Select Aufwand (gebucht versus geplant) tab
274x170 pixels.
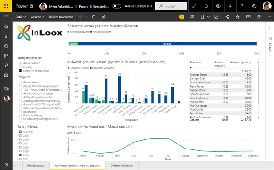pos(78,165)
